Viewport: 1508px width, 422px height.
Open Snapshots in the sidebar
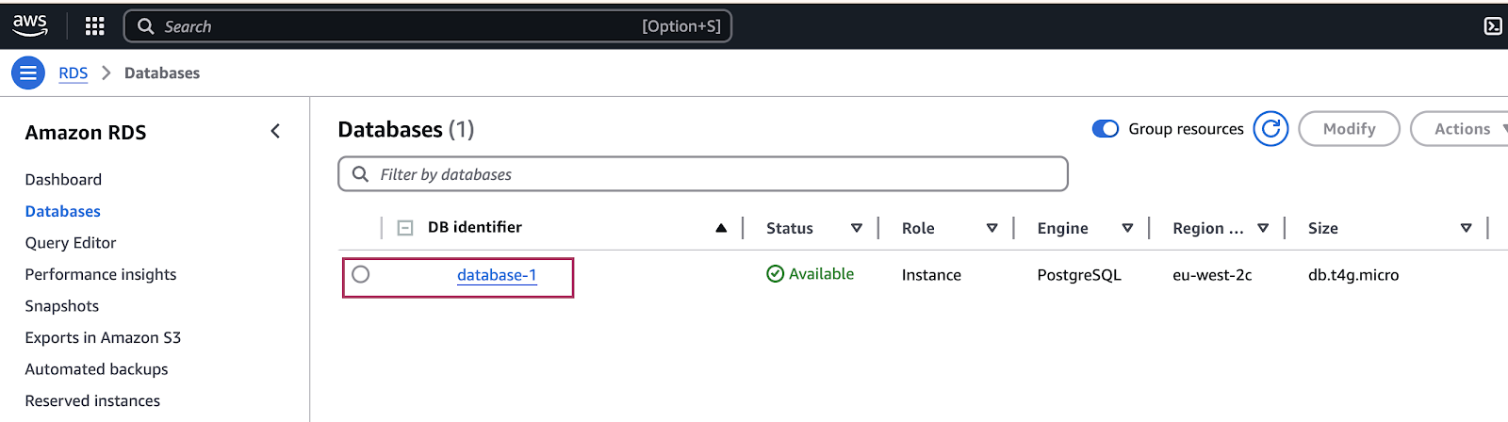[62, 305]
